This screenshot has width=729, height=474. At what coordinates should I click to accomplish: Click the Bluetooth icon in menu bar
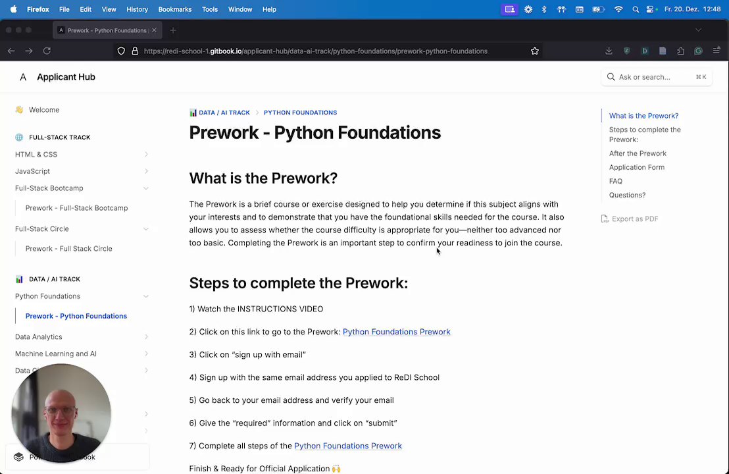pyautogui.click(x=544, y=9)
